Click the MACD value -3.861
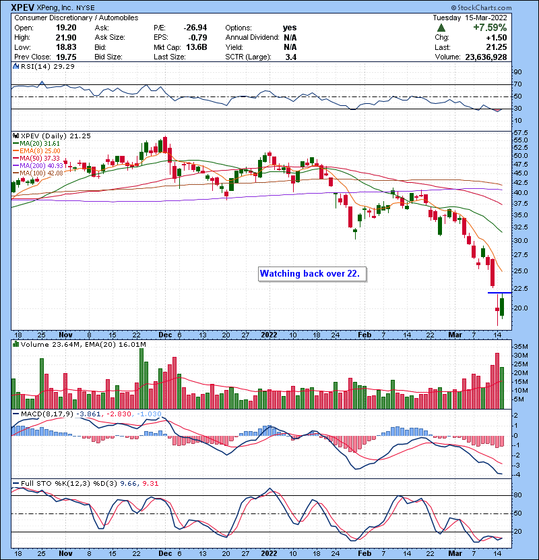539x560 pixels. [x=88, y=414]
